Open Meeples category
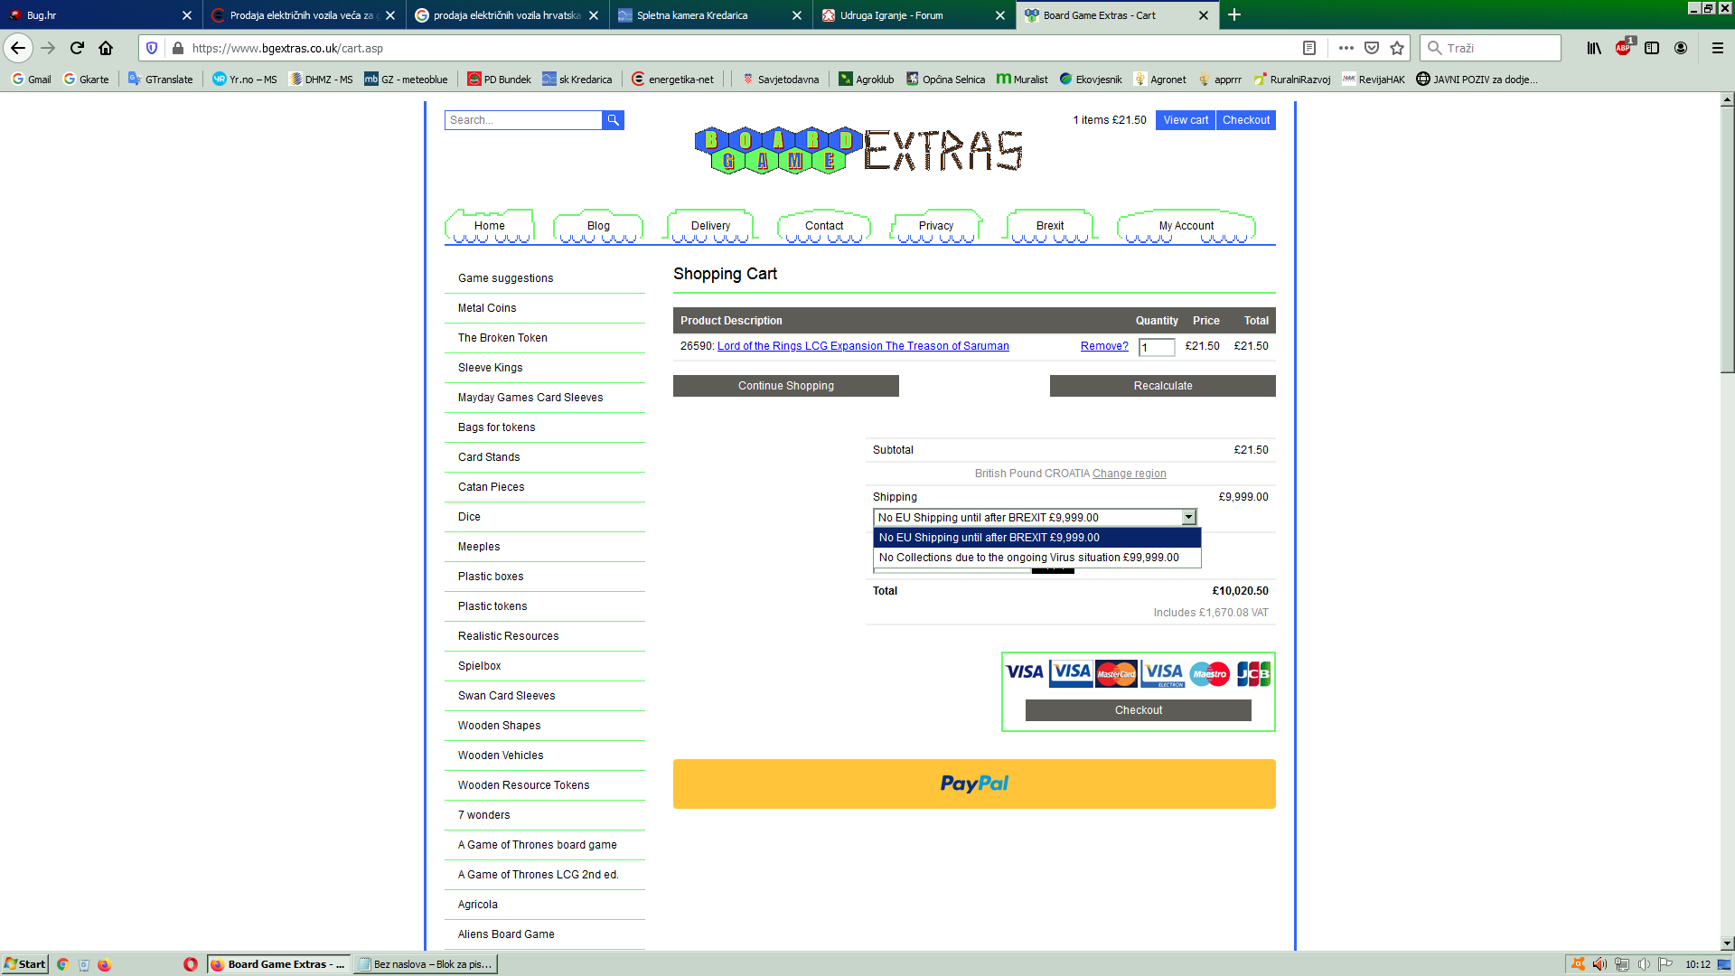The image size is (1735, 976). click(x=479, y=547)
